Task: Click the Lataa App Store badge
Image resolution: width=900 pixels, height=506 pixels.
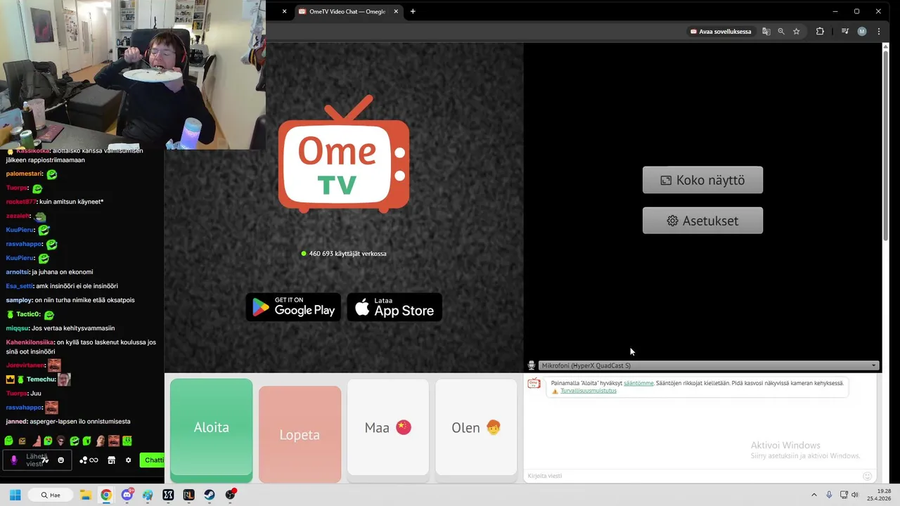Action: click(x=394, y=307)
